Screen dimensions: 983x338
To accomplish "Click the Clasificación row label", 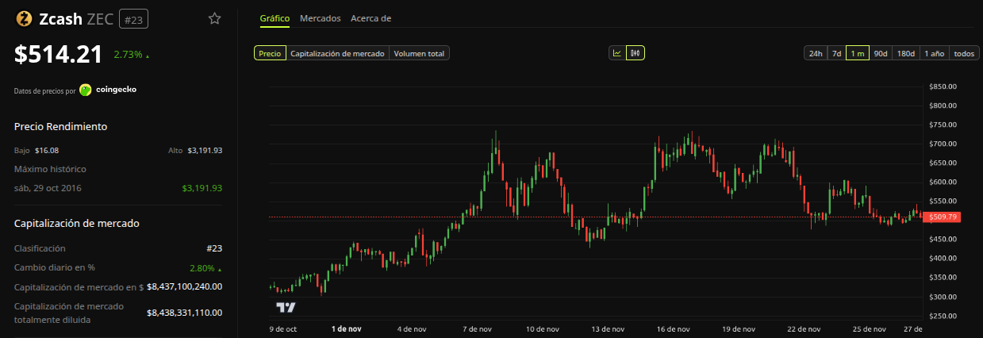I will tap(40, 248).
